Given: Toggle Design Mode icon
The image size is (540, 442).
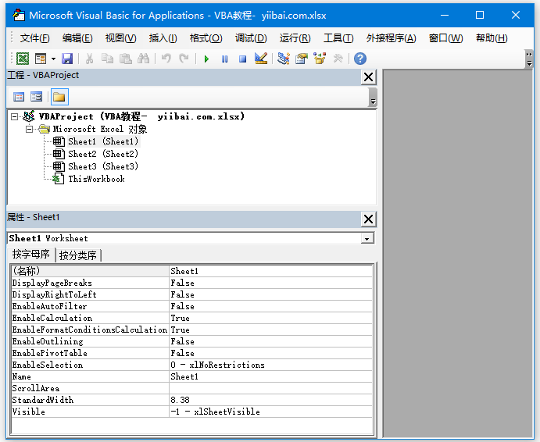Looking at the screenshot, I should [x=261, y=59].
